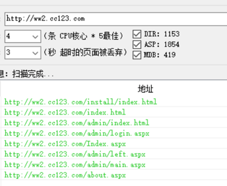Image resolution: width=227 pixels, height=186 pixels.
Task: Click the MDB: 419 label text
Action: [160, 55]
